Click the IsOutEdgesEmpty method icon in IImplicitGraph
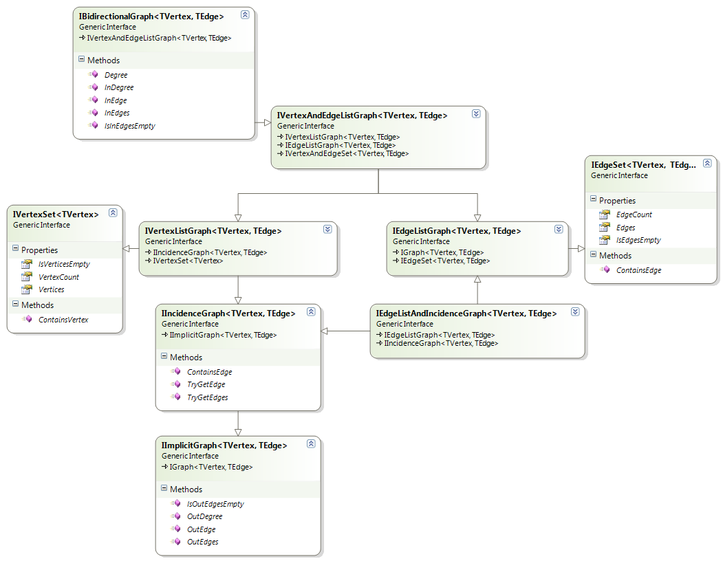723x561 pixels. coord(176,504)
